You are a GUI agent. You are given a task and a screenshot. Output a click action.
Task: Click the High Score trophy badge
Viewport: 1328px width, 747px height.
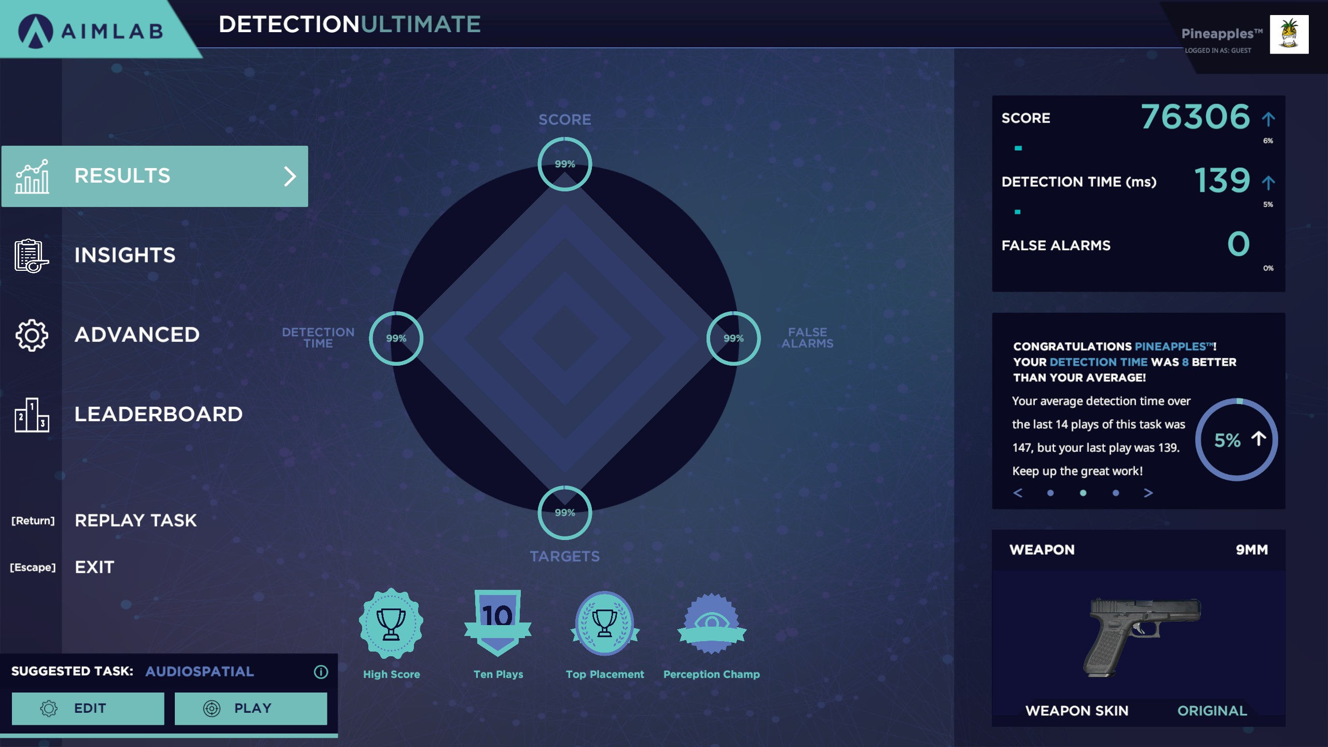pos(391,623)
